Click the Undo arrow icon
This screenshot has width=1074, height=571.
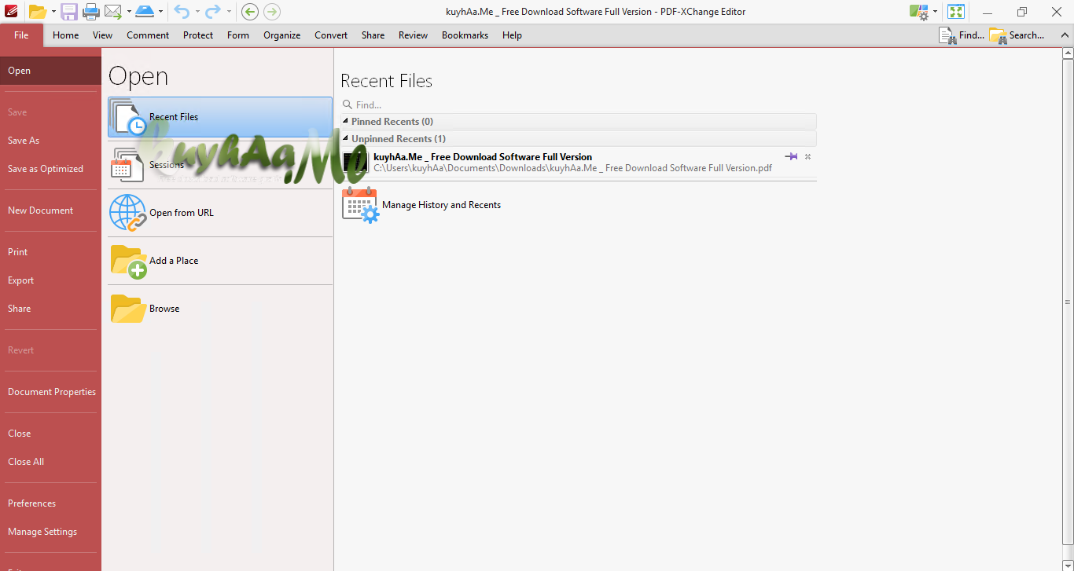pos(182,12)
